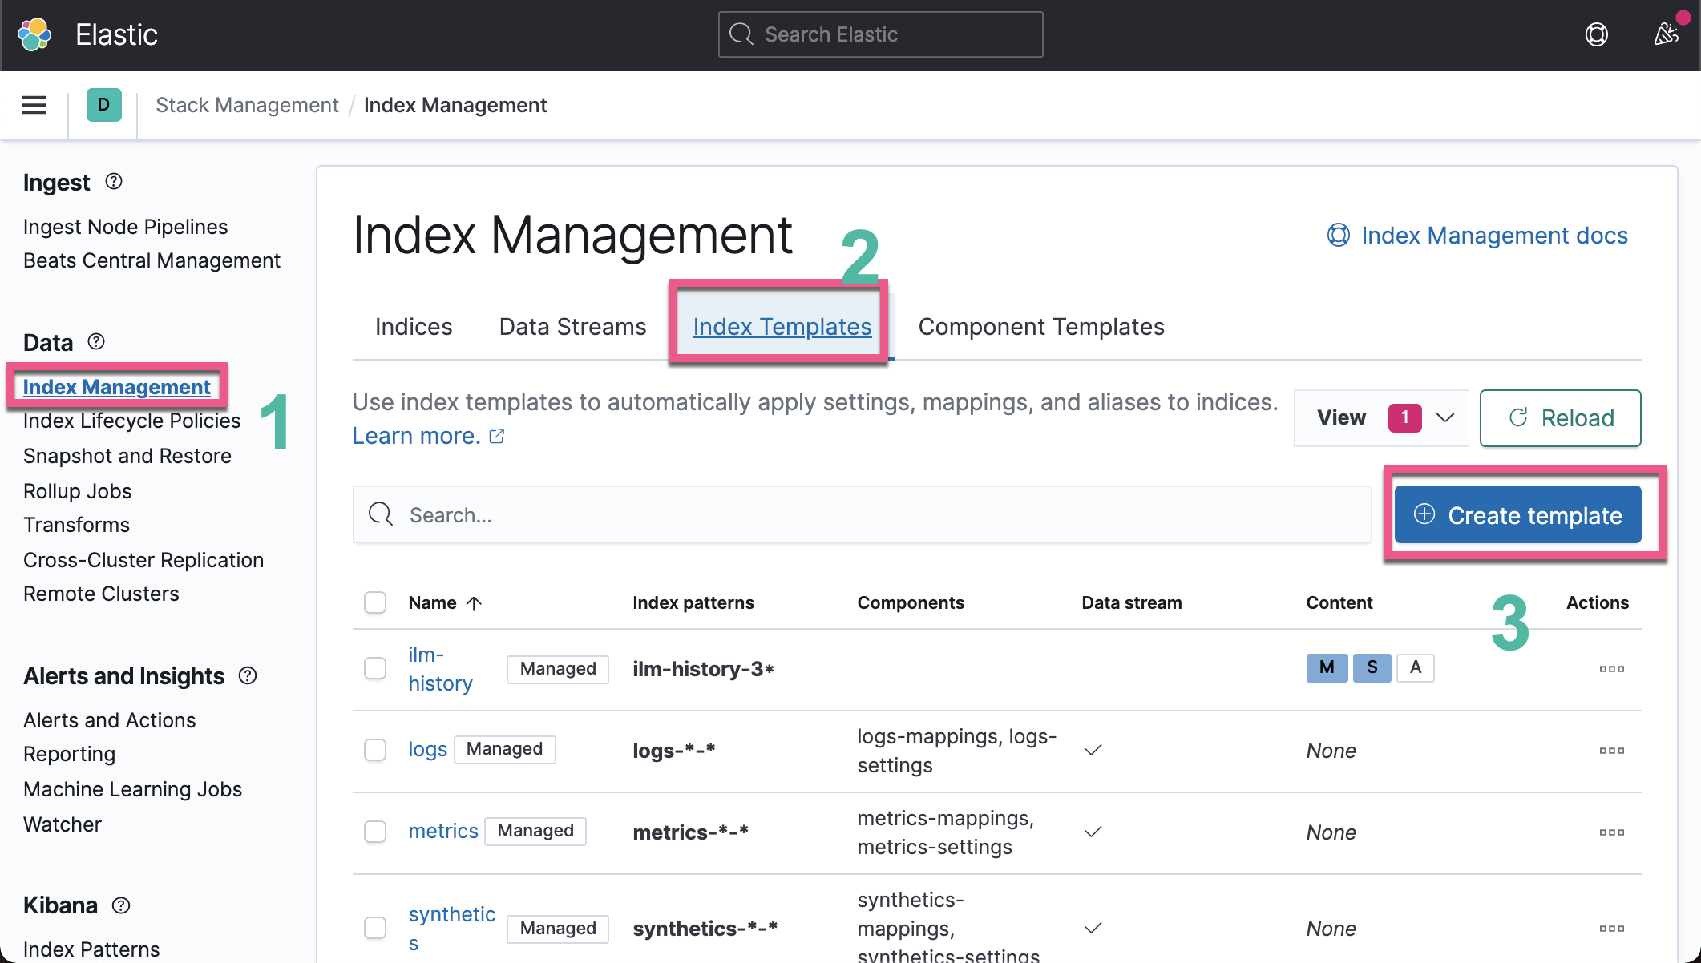Screen dimensions: 1701x963
Task: Click the help icon beside Ingest heading
Action: point(114,182)
